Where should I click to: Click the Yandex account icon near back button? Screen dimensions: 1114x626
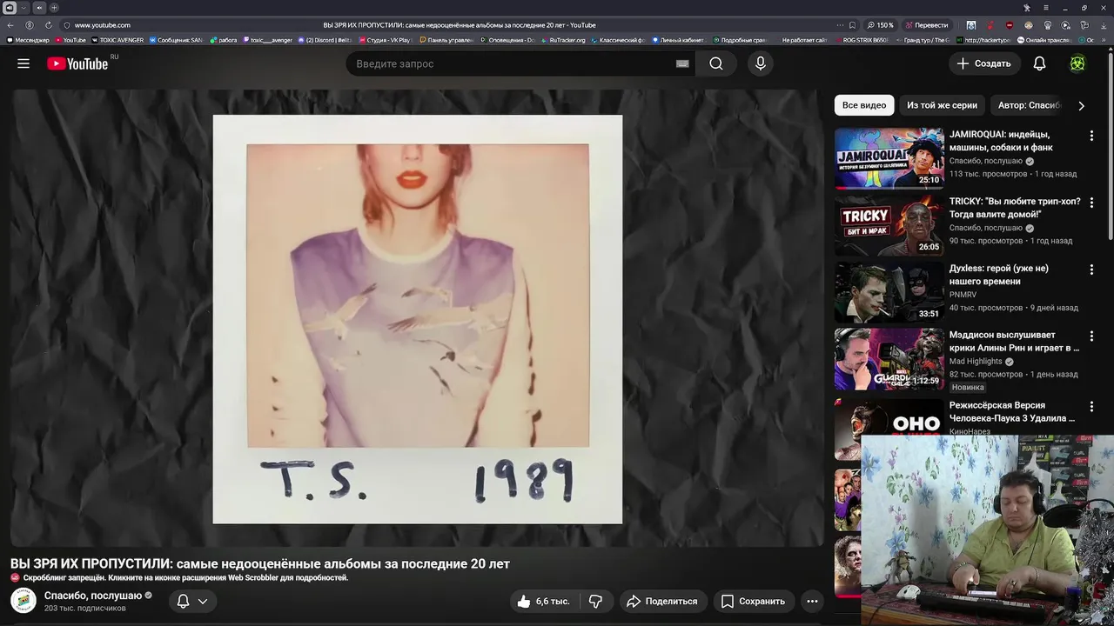[x=30, y=25]
